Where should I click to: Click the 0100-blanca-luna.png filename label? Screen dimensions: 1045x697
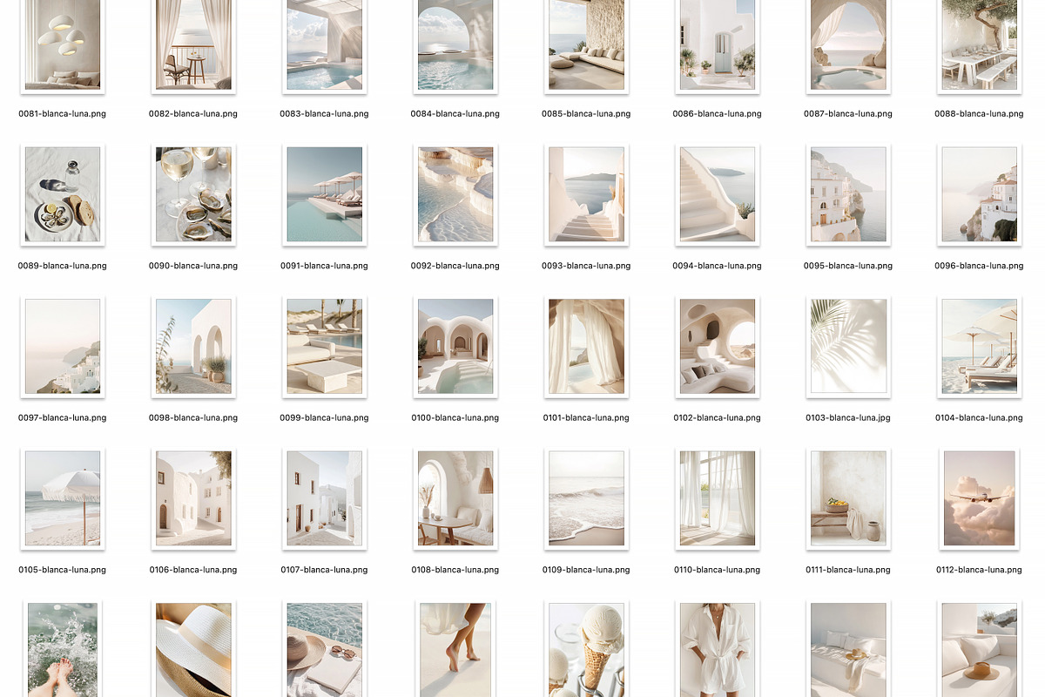click(455, 418)
